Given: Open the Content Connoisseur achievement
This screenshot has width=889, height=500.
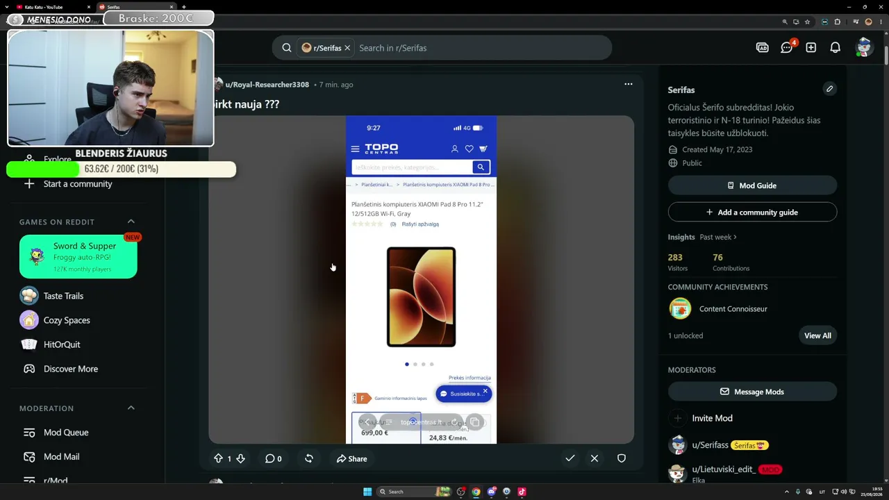Looking at the screenshot, I should 733,308.
